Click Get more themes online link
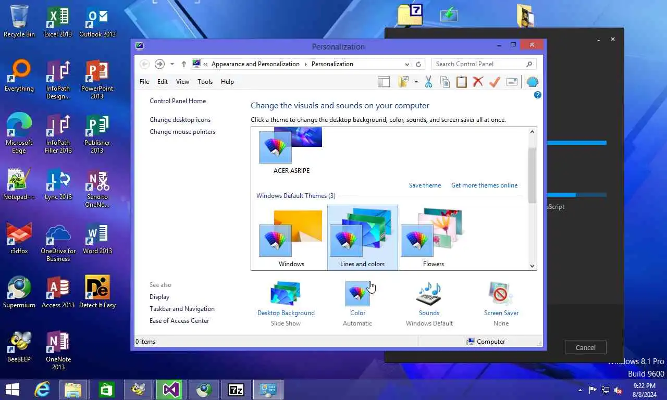This screenshot has width=667, height=400. 484,185
